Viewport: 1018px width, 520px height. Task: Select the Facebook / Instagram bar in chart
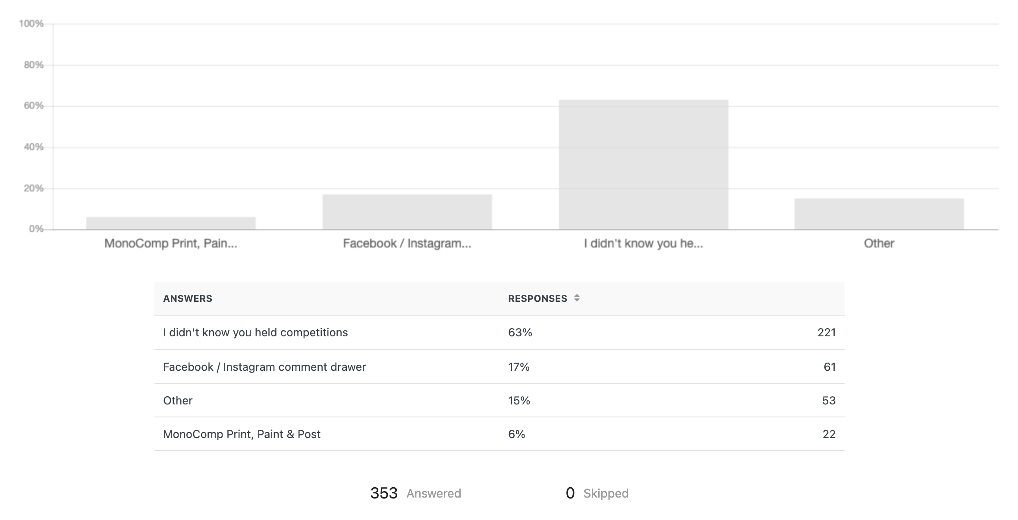pos(407,212)
